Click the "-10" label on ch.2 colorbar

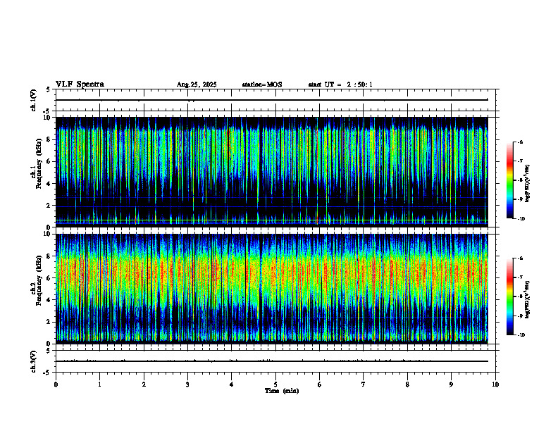click(521, 335)
